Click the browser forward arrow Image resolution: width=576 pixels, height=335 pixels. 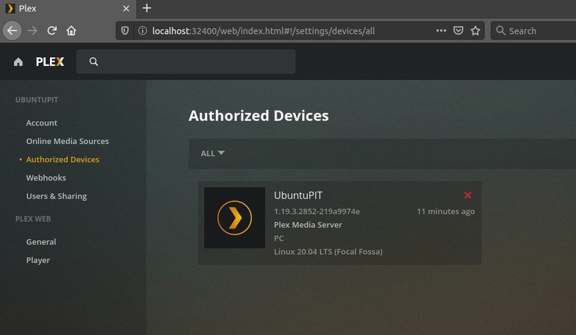[x=33, y=31]
